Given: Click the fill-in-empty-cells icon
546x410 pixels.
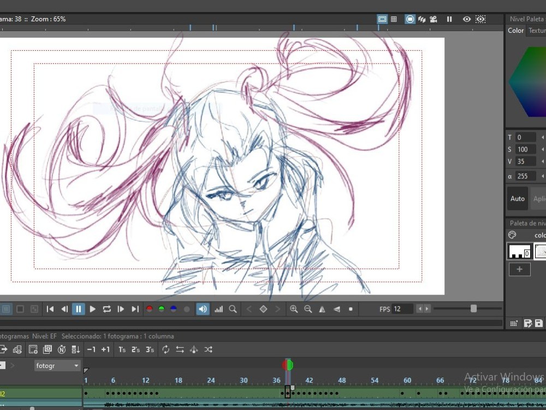Looking at the screenshot, I should click(x=75, y=349).
